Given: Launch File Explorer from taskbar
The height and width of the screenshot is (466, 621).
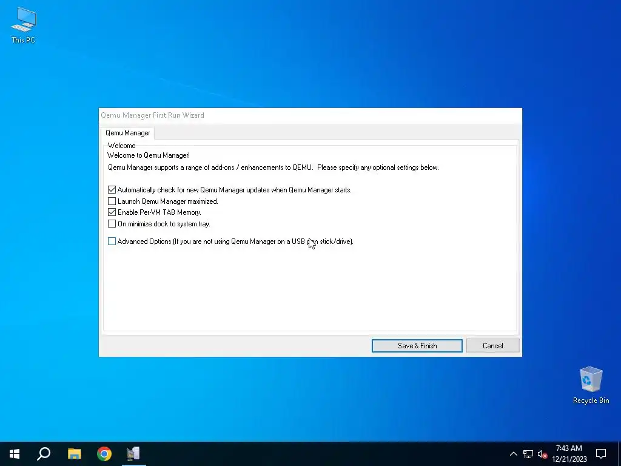Looking at the screenshot, I should click(74, 454).
